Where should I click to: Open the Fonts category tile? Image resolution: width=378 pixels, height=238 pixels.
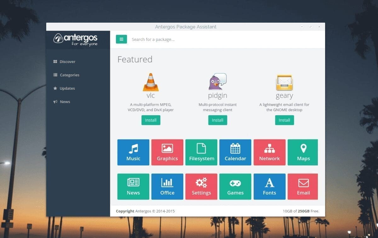pyautogui.click(x=269, y=187)
